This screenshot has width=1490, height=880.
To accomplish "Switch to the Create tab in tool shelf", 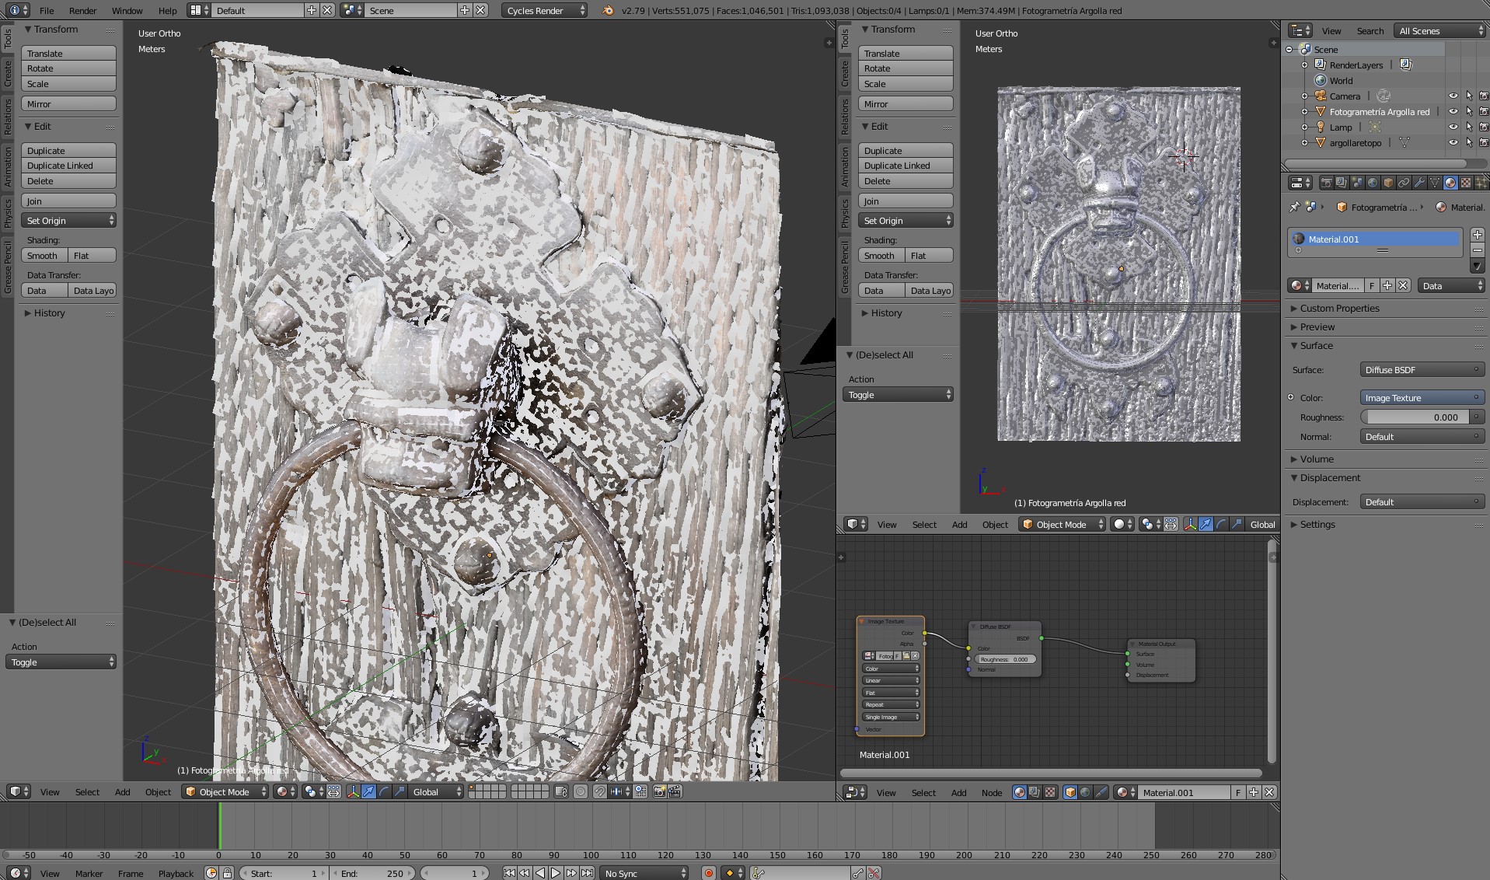I will pyautogui.click(x=7, y=74).
